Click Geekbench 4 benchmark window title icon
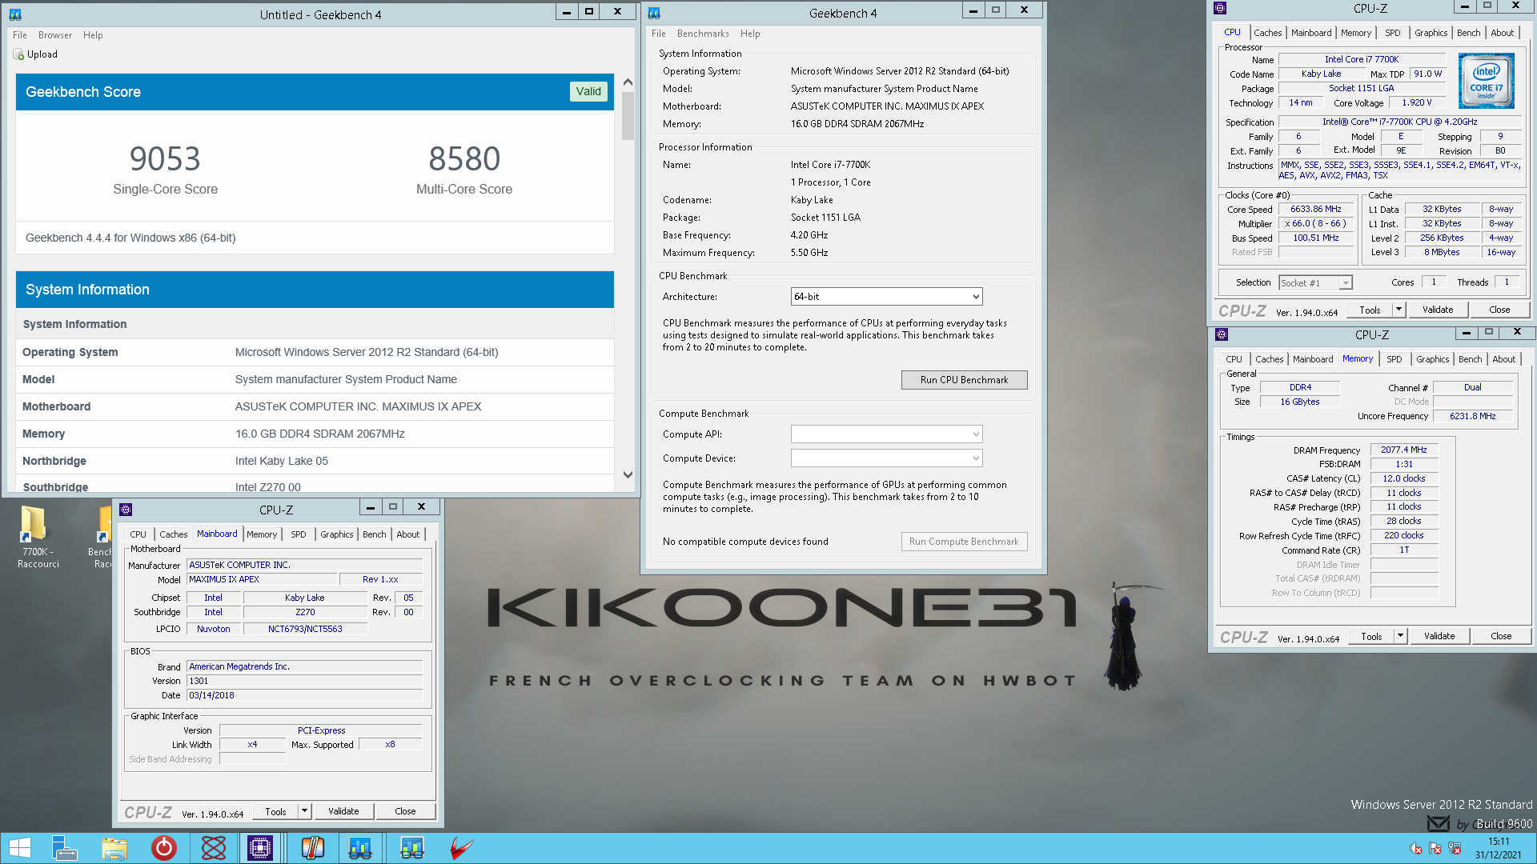 point(654,13)
